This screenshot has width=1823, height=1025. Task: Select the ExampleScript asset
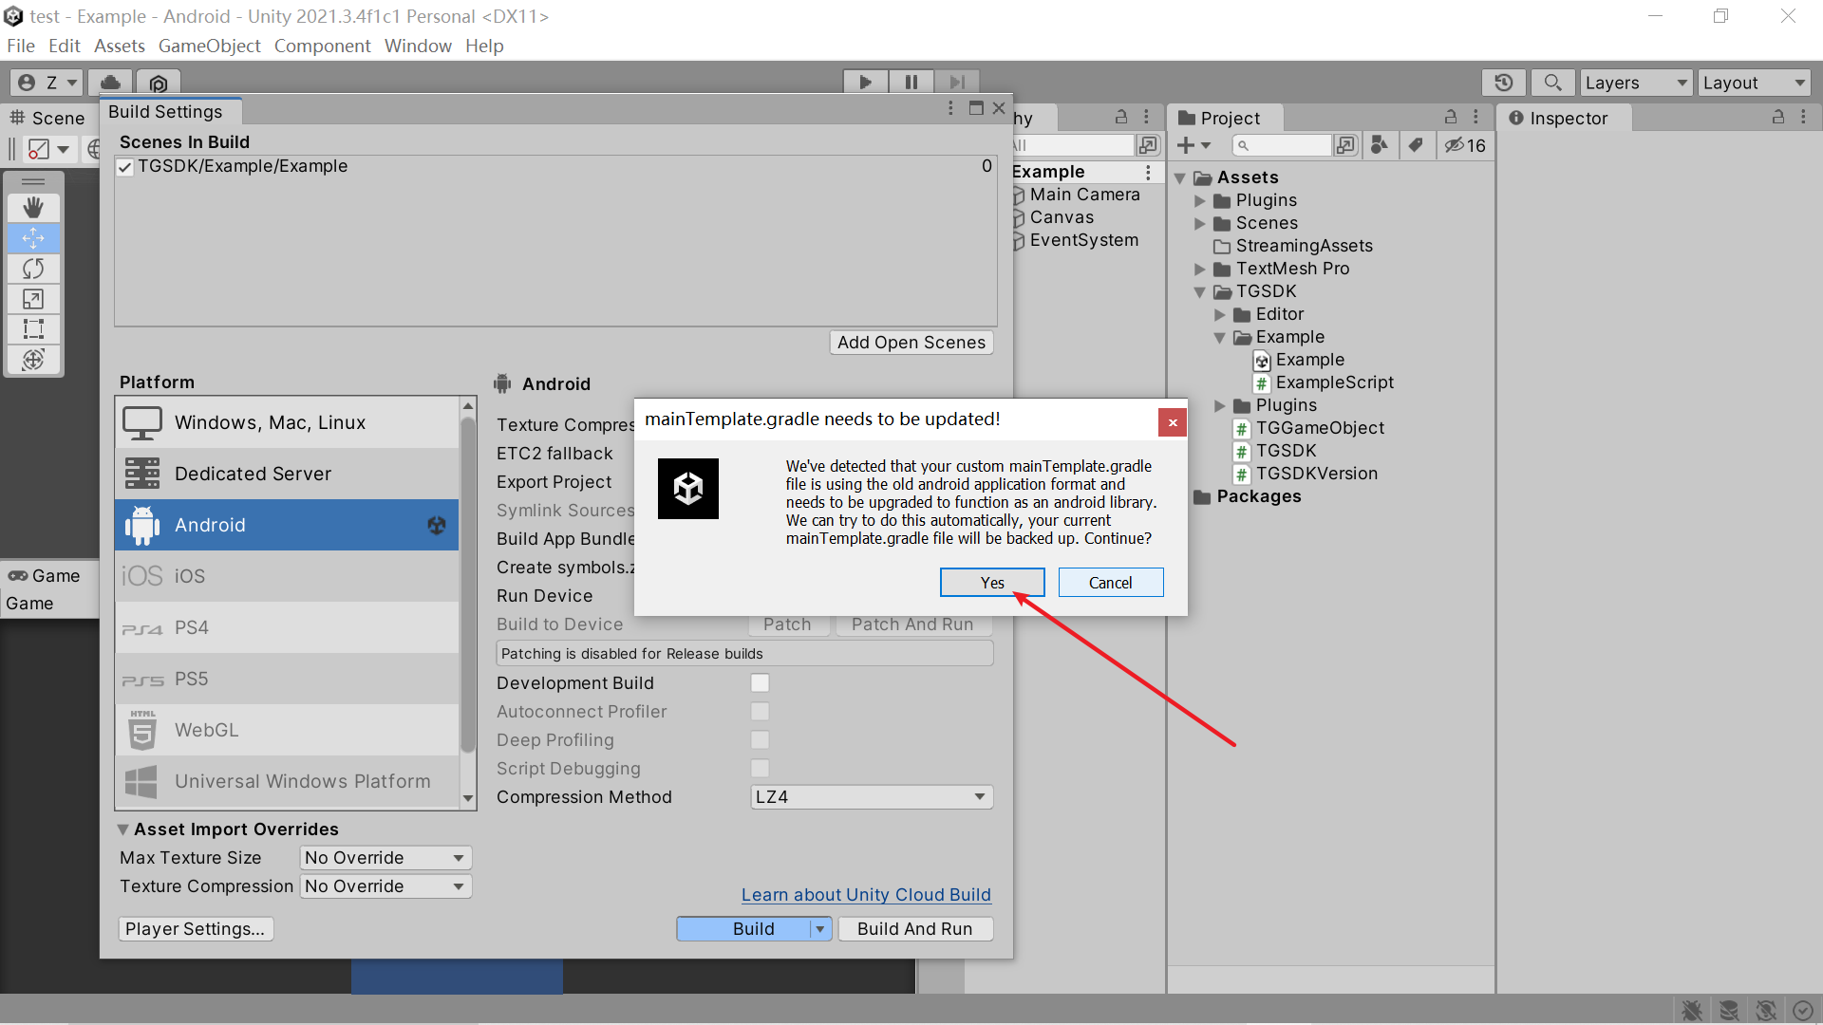click(1324, 382)
